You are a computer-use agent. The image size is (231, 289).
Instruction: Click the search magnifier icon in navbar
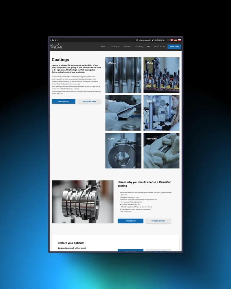164,47
